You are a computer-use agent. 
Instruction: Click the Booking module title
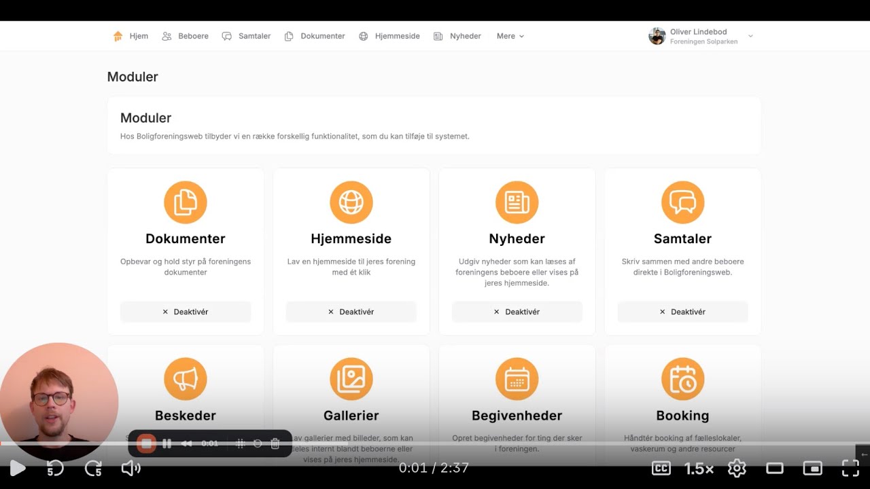pyautogui.click(x=683, y=416)
